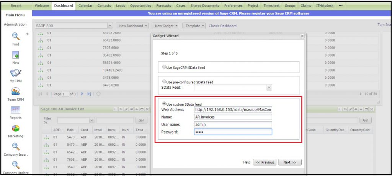Click the hierarchy icon on the 6476.0200 row
The height and width of the screenshot is (176, 392).
click(x=40, y=85)
